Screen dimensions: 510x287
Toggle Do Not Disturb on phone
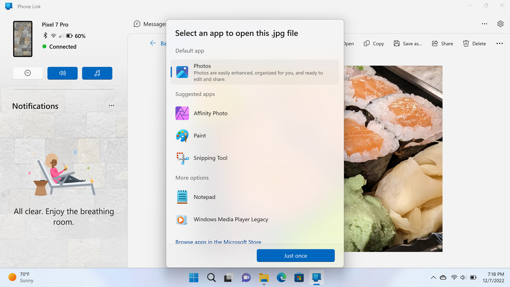28,73
